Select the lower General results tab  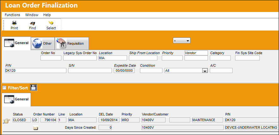16,99
